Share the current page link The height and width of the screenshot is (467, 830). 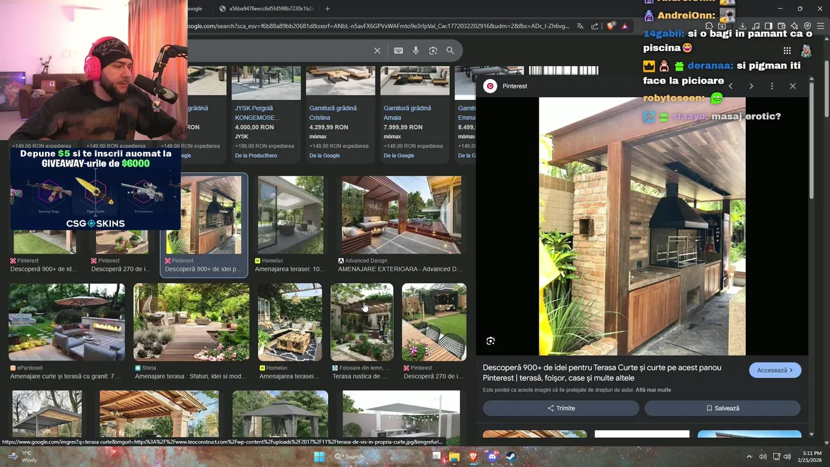(595, 26)
